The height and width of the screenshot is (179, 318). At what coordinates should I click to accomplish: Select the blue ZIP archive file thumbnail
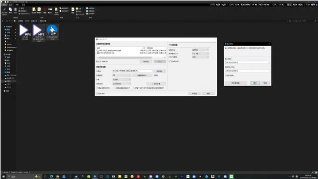tap(52, 32)
